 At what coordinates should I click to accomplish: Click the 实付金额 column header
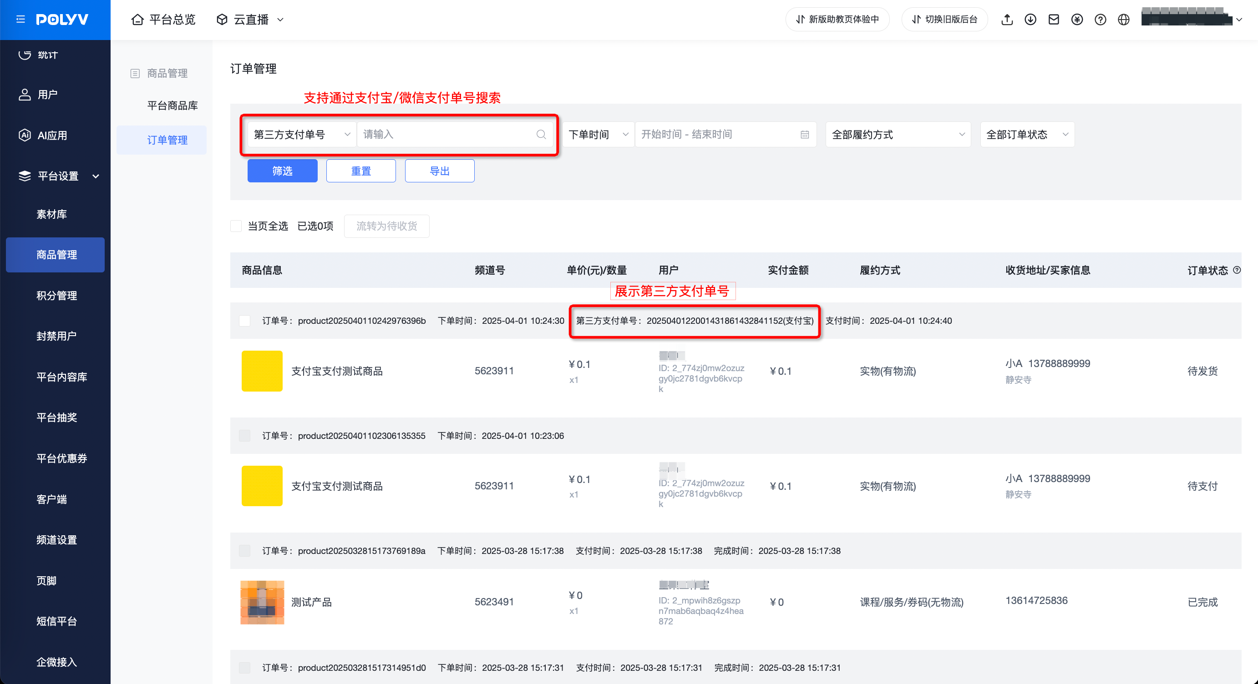click(788, 270)
